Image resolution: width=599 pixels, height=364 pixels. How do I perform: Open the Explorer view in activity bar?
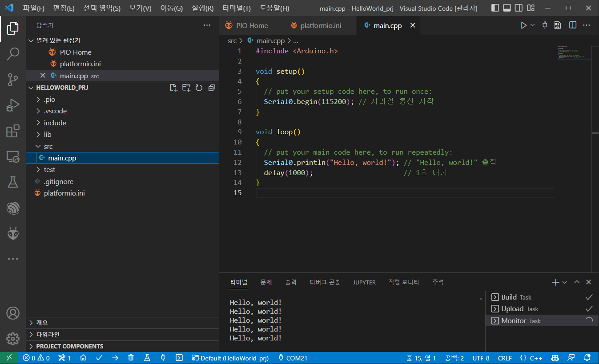click(13, 28)
